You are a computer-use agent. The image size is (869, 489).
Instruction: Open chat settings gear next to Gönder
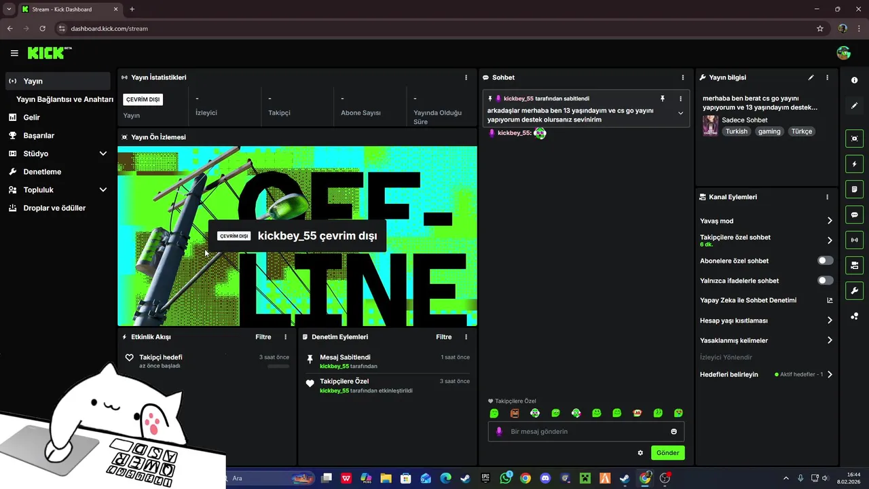point(640,453)
